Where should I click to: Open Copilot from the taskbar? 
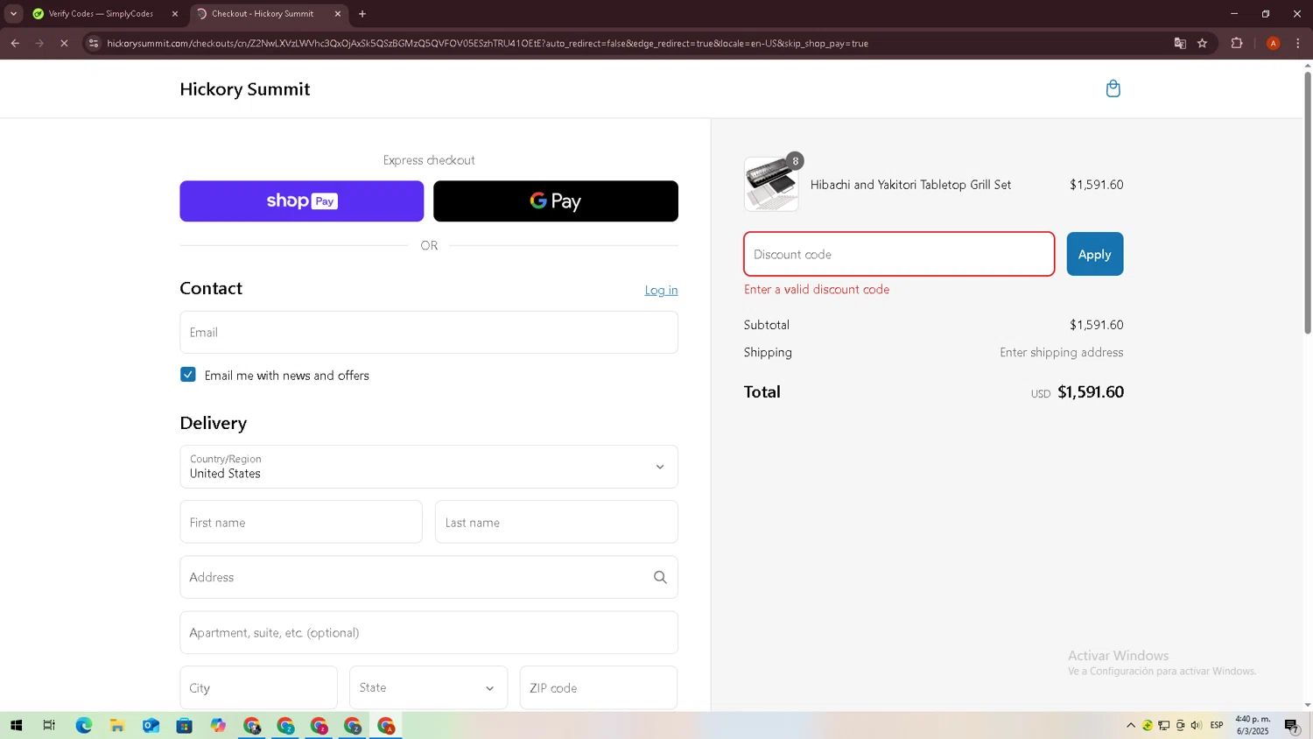click(218, 726)
